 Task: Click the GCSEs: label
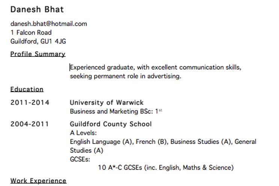pyautogui.click(x=80, y=159)
